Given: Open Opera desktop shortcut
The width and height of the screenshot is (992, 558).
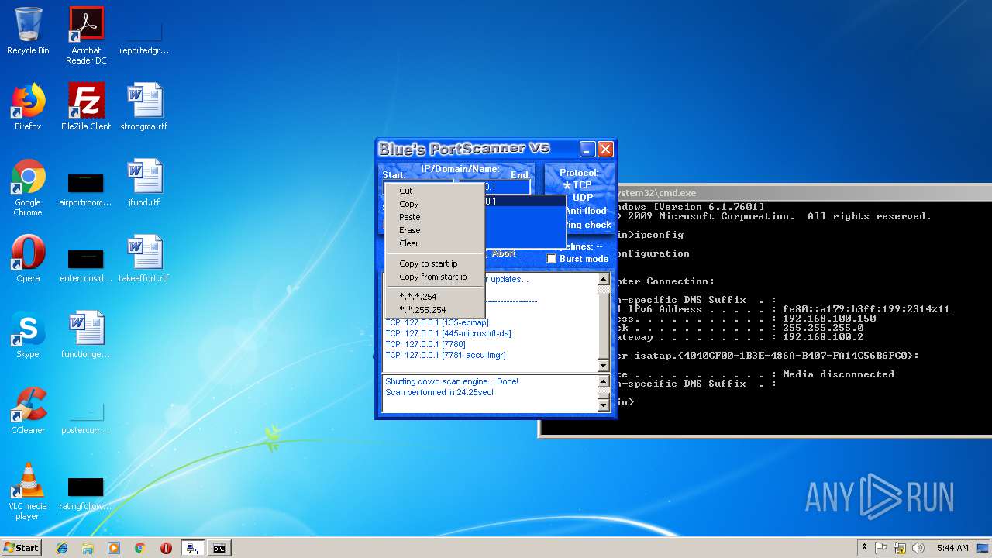Looking at the screenshot, I should [28, 259].
